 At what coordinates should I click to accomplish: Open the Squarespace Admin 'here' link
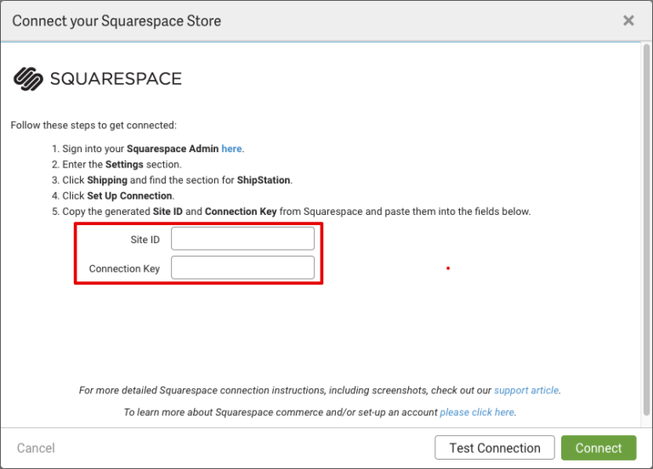[231, 149]
